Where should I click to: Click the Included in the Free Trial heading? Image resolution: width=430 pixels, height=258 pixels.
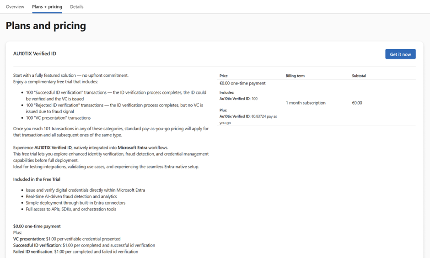(x=37, y=179)
